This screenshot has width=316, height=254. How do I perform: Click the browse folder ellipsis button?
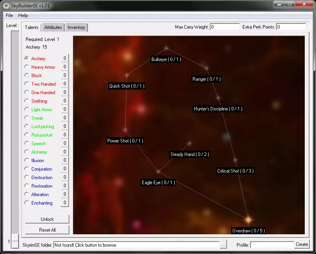223,245
